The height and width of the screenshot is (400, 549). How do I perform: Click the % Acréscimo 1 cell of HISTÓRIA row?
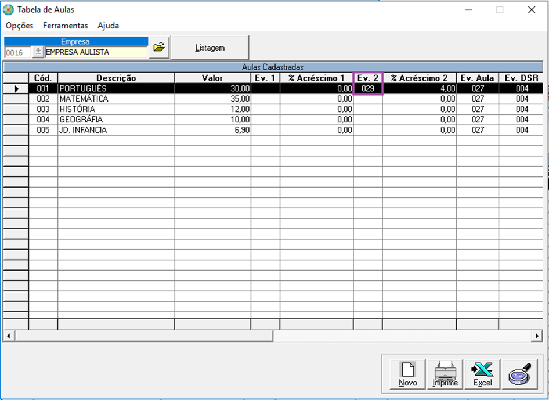click(316, 109)
